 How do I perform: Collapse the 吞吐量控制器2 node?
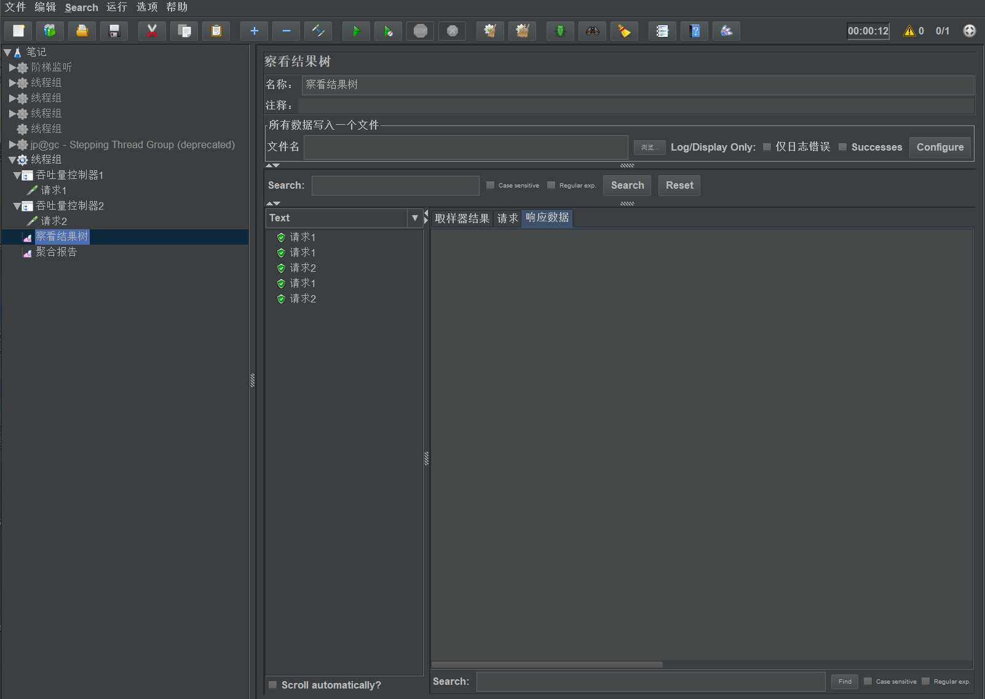(17, 206)
